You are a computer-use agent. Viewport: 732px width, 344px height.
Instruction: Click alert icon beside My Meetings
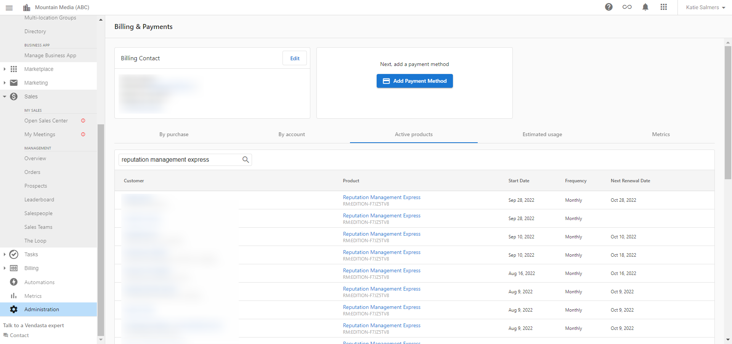pos(83,134)
